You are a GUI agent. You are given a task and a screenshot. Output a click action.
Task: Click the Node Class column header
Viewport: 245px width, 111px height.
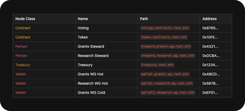[25, 19]
